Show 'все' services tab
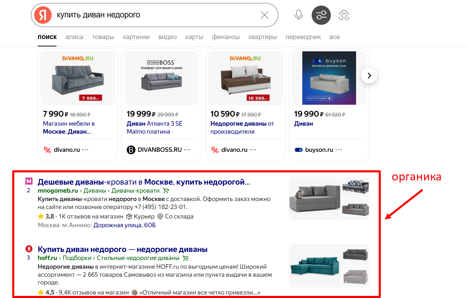 click(x=334, y=37)
